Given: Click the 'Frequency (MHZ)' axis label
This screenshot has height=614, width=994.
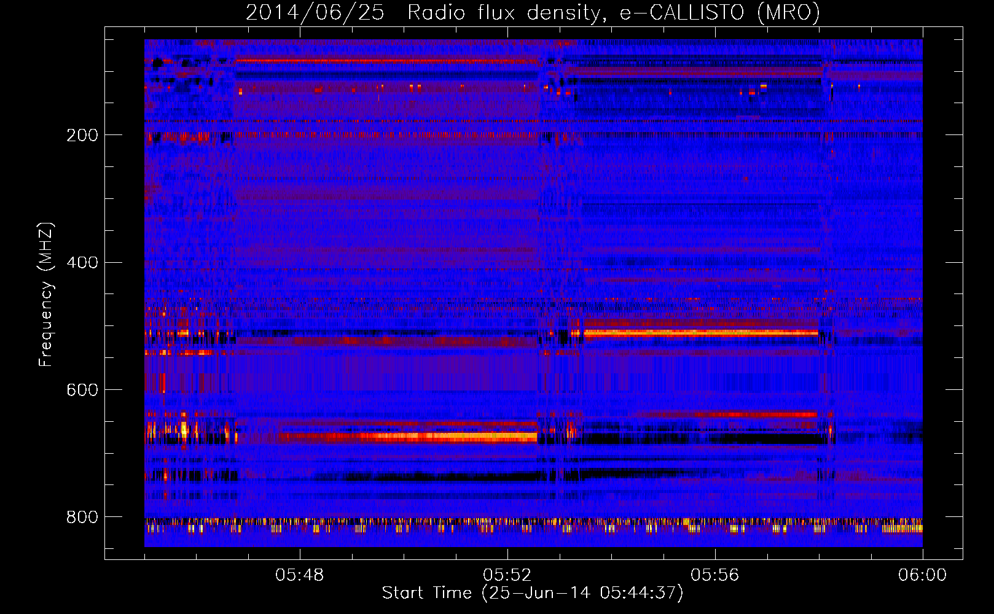Looking at the screenshot, I should pyautogui.click(x=46, y=294).
